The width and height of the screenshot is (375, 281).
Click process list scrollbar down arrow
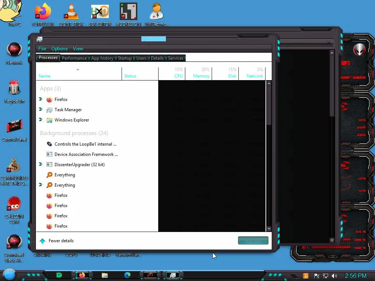pos(269,229)
